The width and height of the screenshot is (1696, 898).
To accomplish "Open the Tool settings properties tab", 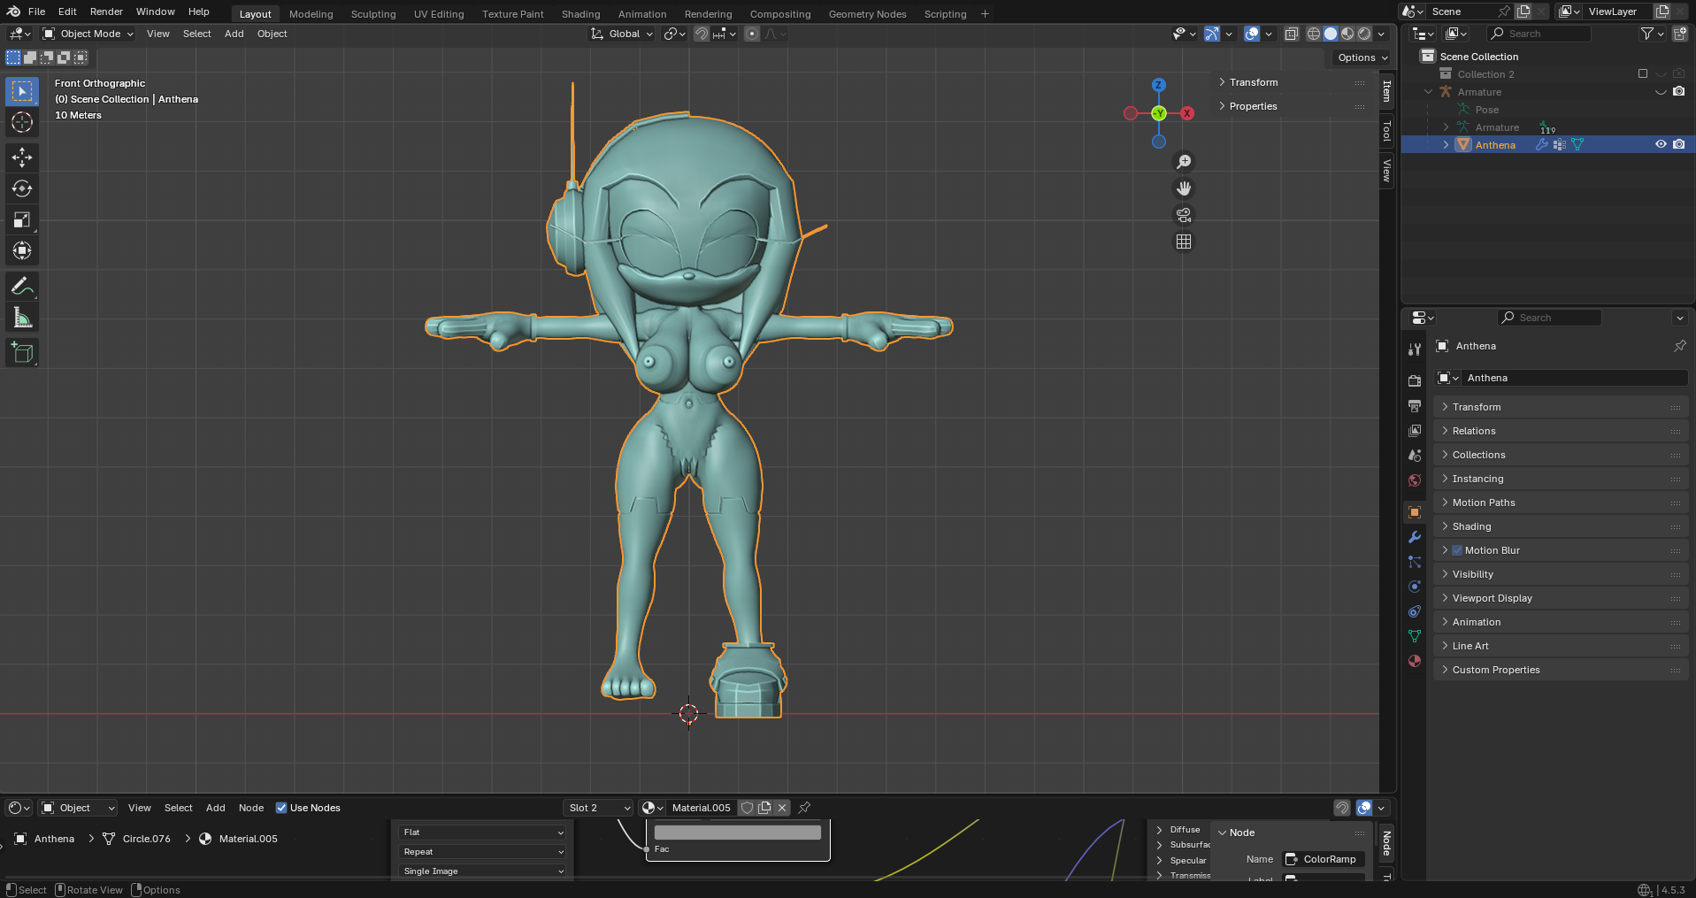I will 1415,349.
